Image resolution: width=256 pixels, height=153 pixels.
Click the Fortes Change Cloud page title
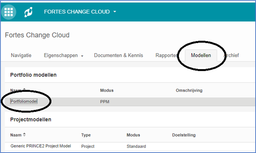click(x=37, y=35)
